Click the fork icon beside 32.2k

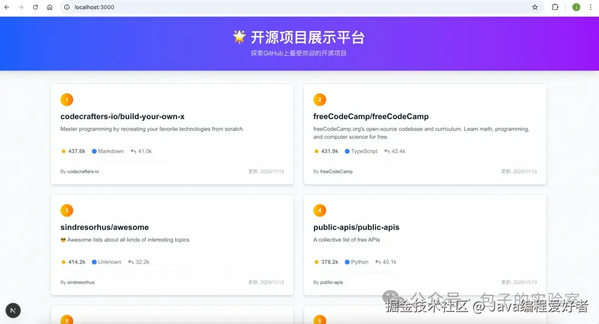[x=131, y=262]
